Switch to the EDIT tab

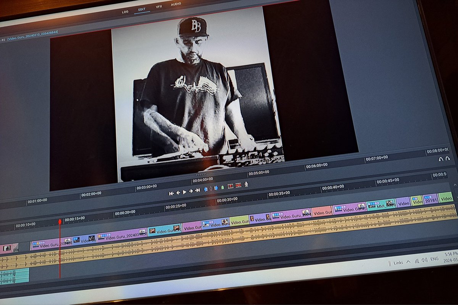142,9
